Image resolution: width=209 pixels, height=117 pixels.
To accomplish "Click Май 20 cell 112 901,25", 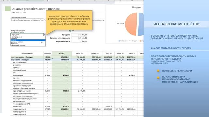I will coord(109,60).
